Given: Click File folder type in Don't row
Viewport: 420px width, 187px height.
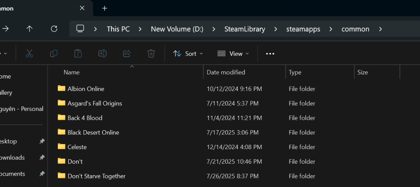Looking at the screenshot, I should click(x=302, y=161).
